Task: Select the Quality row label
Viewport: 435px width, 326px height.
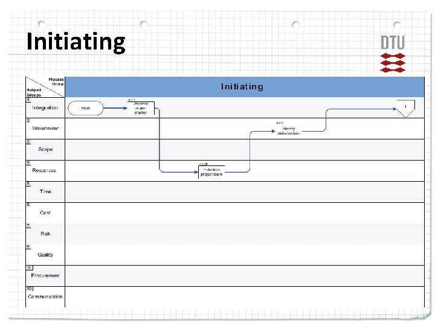Action: tap(45, 255)
